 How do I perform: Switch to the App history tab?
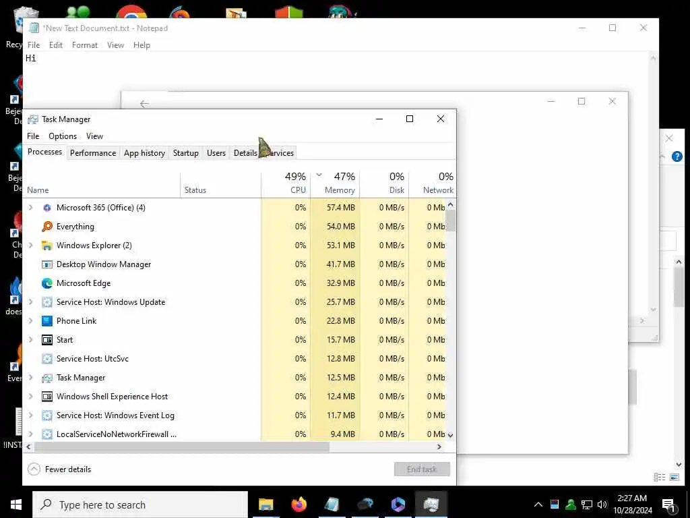144,153
